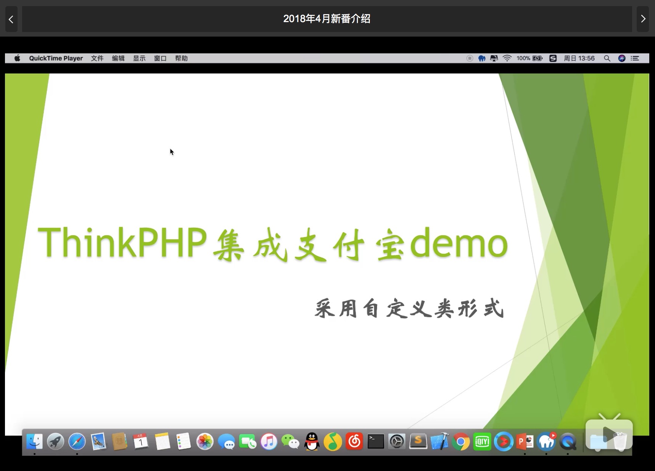Screen dimensions: 655x471
Task: Launch Safari from the dock
Action: 77,442
